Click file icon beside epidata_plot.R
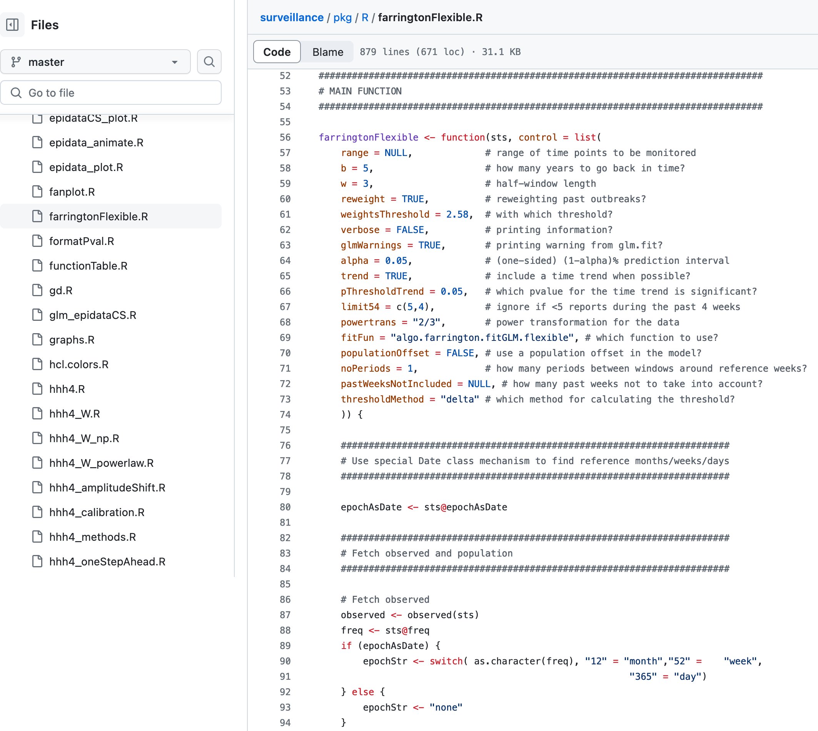This screenshot has width=818, height=731. click(x=37, y=167)
